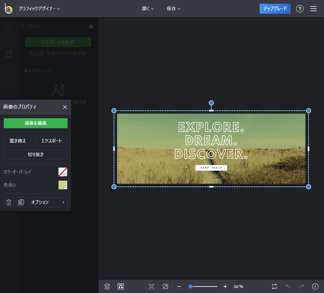Screen dimensions: 324x293
Task: Click the fit to screen icon
Action: [x=152, y=287]
